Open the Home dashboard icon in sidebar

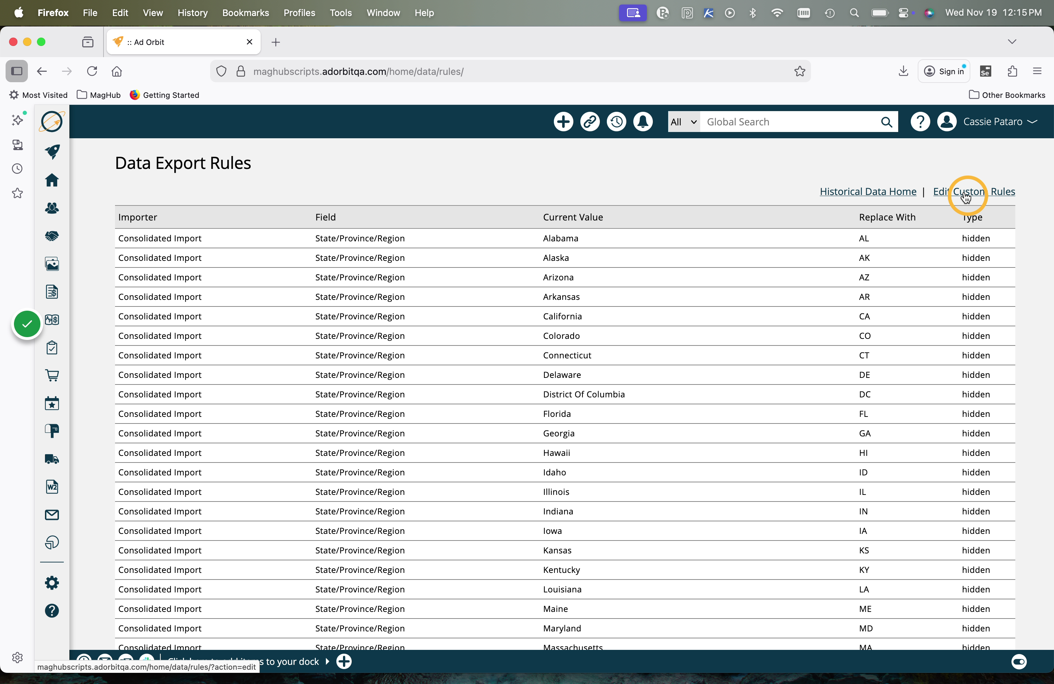click(52, 180)
